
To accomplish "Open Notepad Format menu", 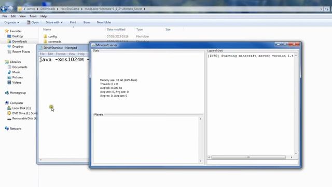I will point(61,54).
